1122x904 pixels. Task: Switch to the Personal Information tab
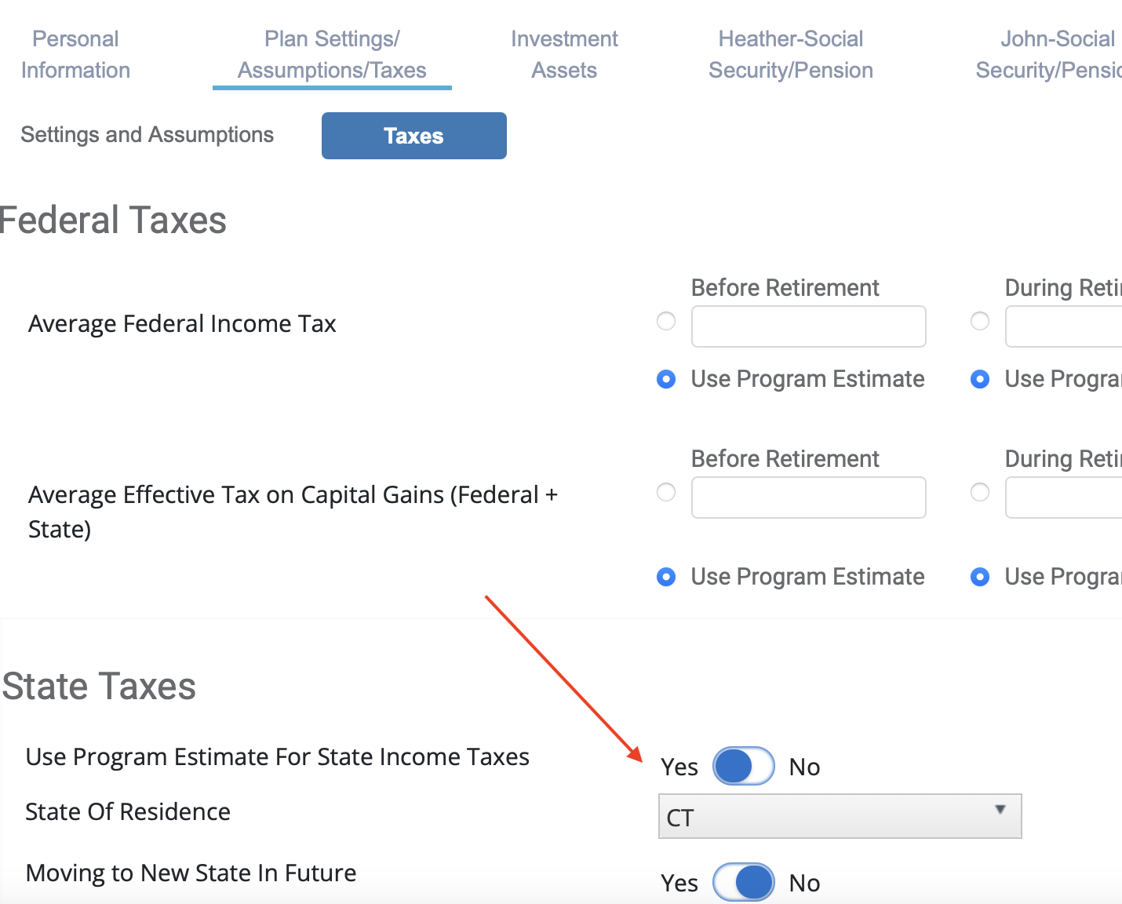tap(75, 53)
